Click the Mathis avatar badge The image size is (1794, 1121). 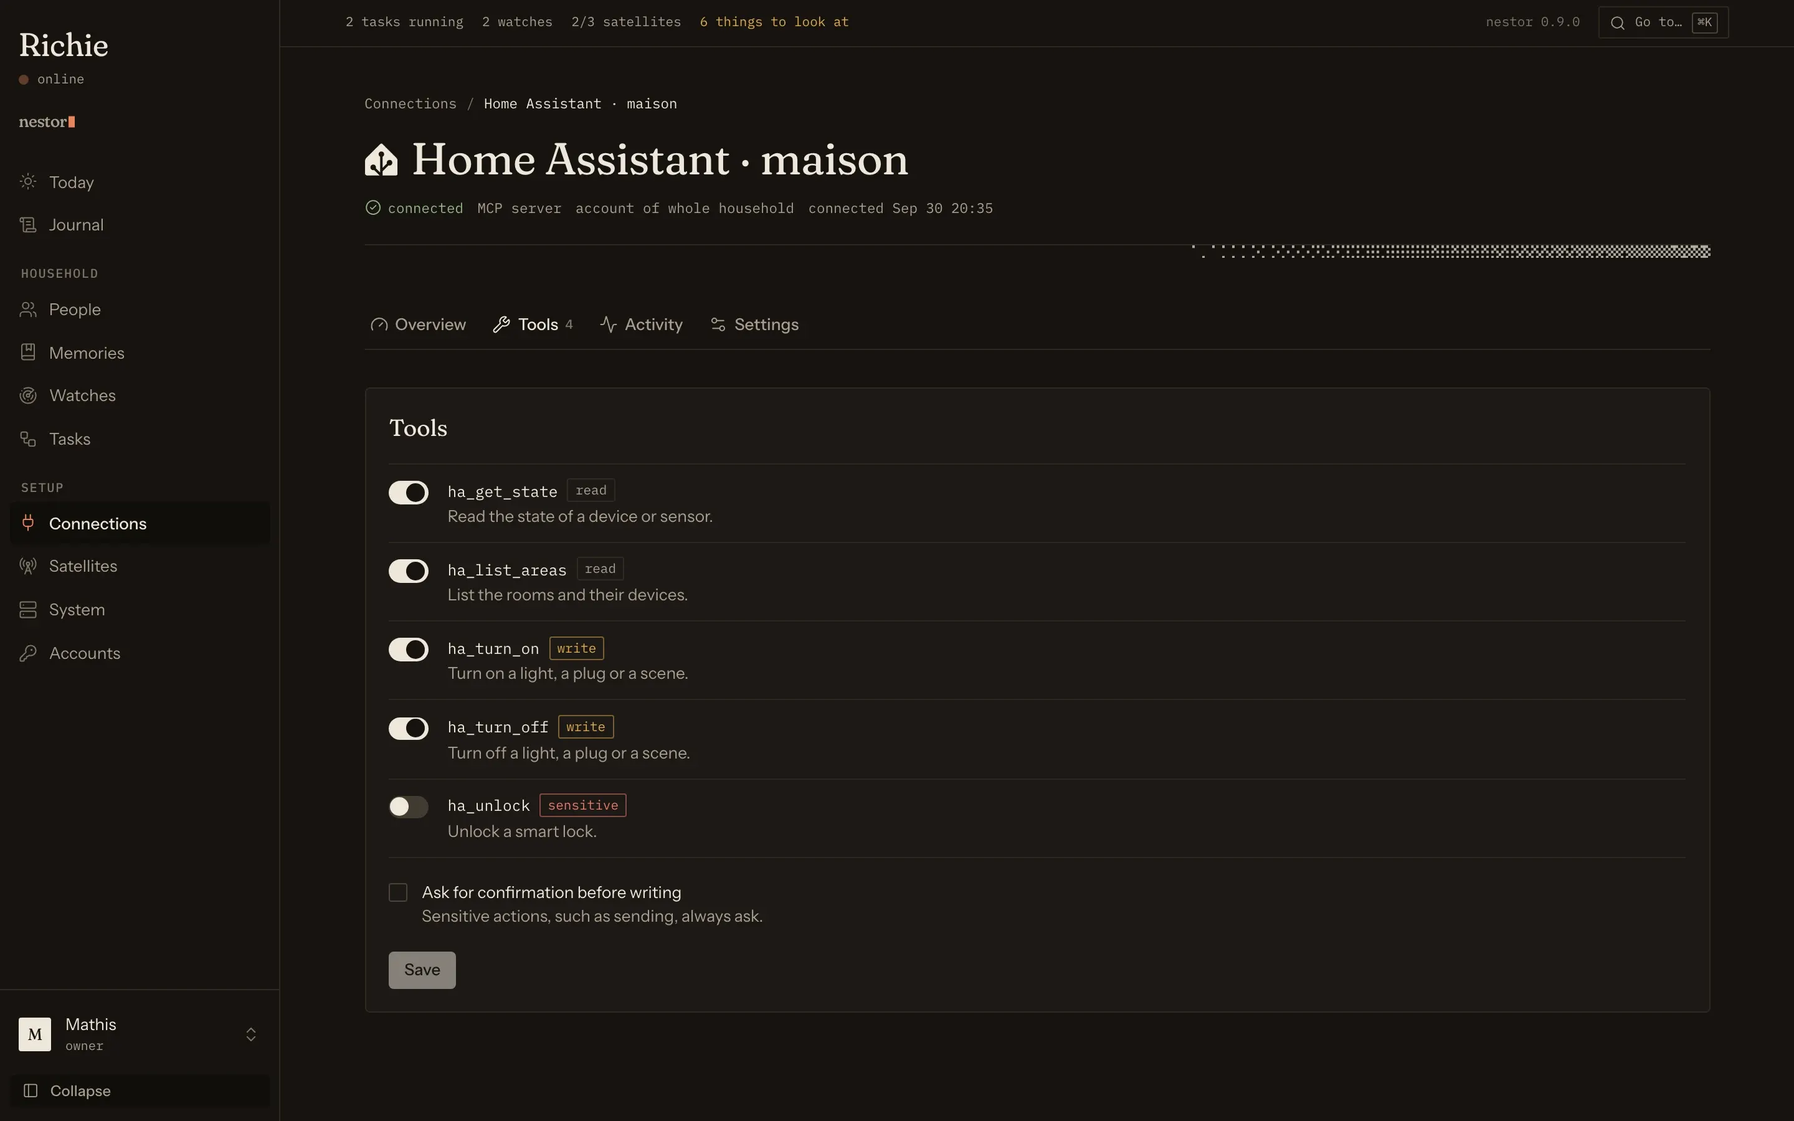35,1034
